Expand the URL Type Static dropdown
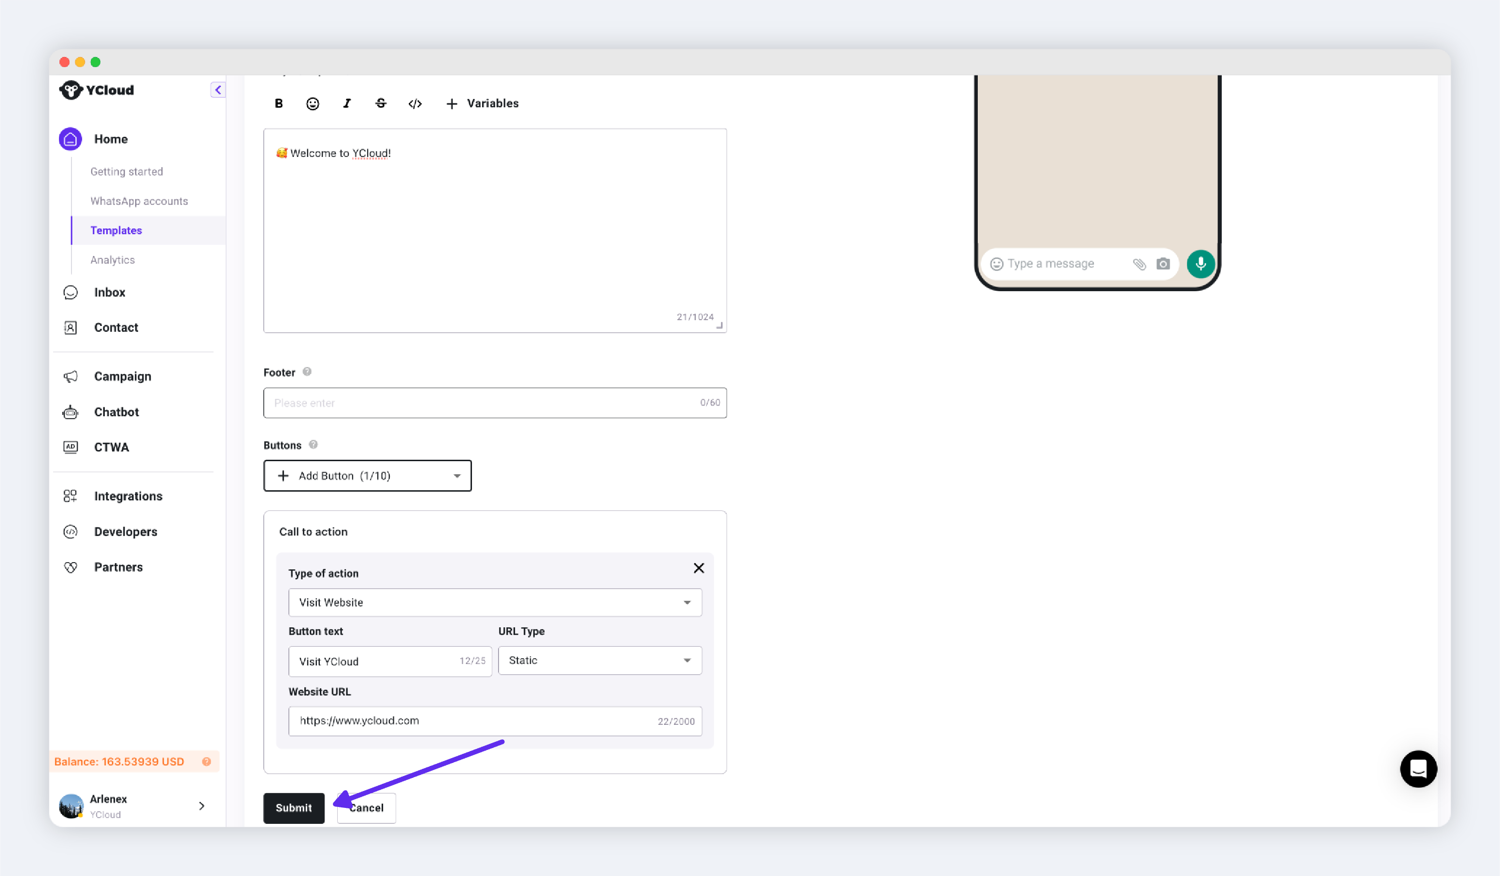The height and width of the screenshot is (876, 1500). click(600, 660)
